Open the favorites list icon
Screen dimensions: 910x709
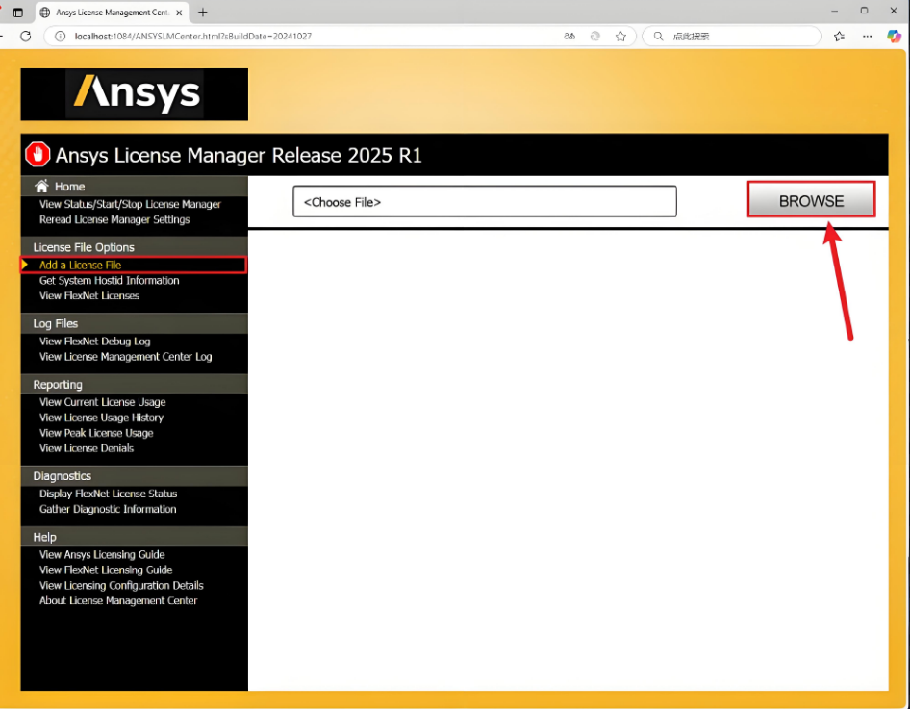click(839, 36)
